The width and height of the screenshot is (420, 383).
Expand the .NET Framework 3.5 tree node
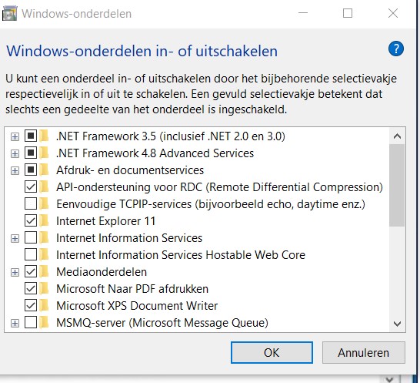click(x=15, y=136)
